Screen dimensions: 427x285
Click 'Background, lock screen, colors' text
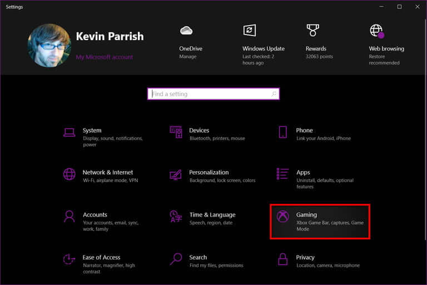coord(222,180)
